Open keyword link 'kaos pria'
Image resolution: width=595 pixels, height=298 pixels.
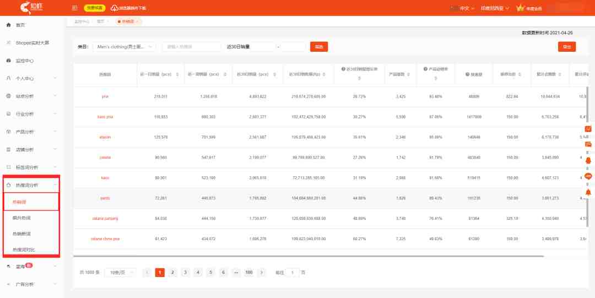(x=105, y=117)
